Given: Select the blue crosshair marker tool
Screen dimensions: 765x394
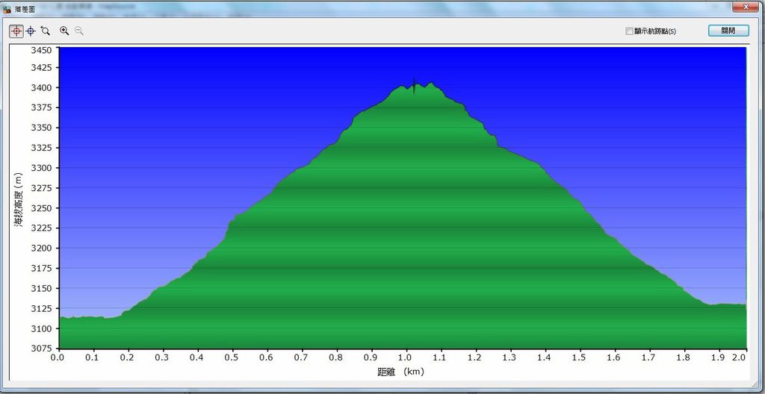Looking at the screenshot, I should pyautogui.click(x=31, y=31).
